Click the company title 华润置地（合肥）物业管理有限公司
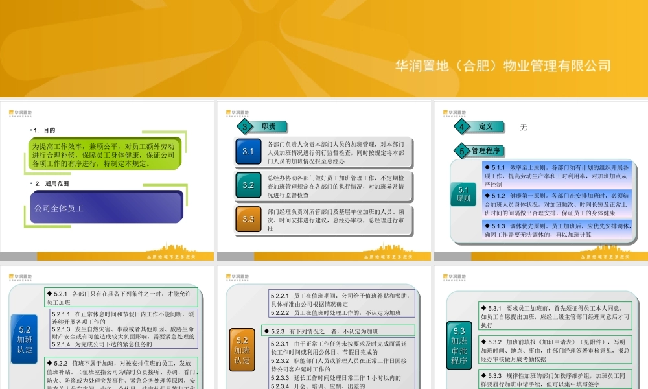 pos(503,65)
